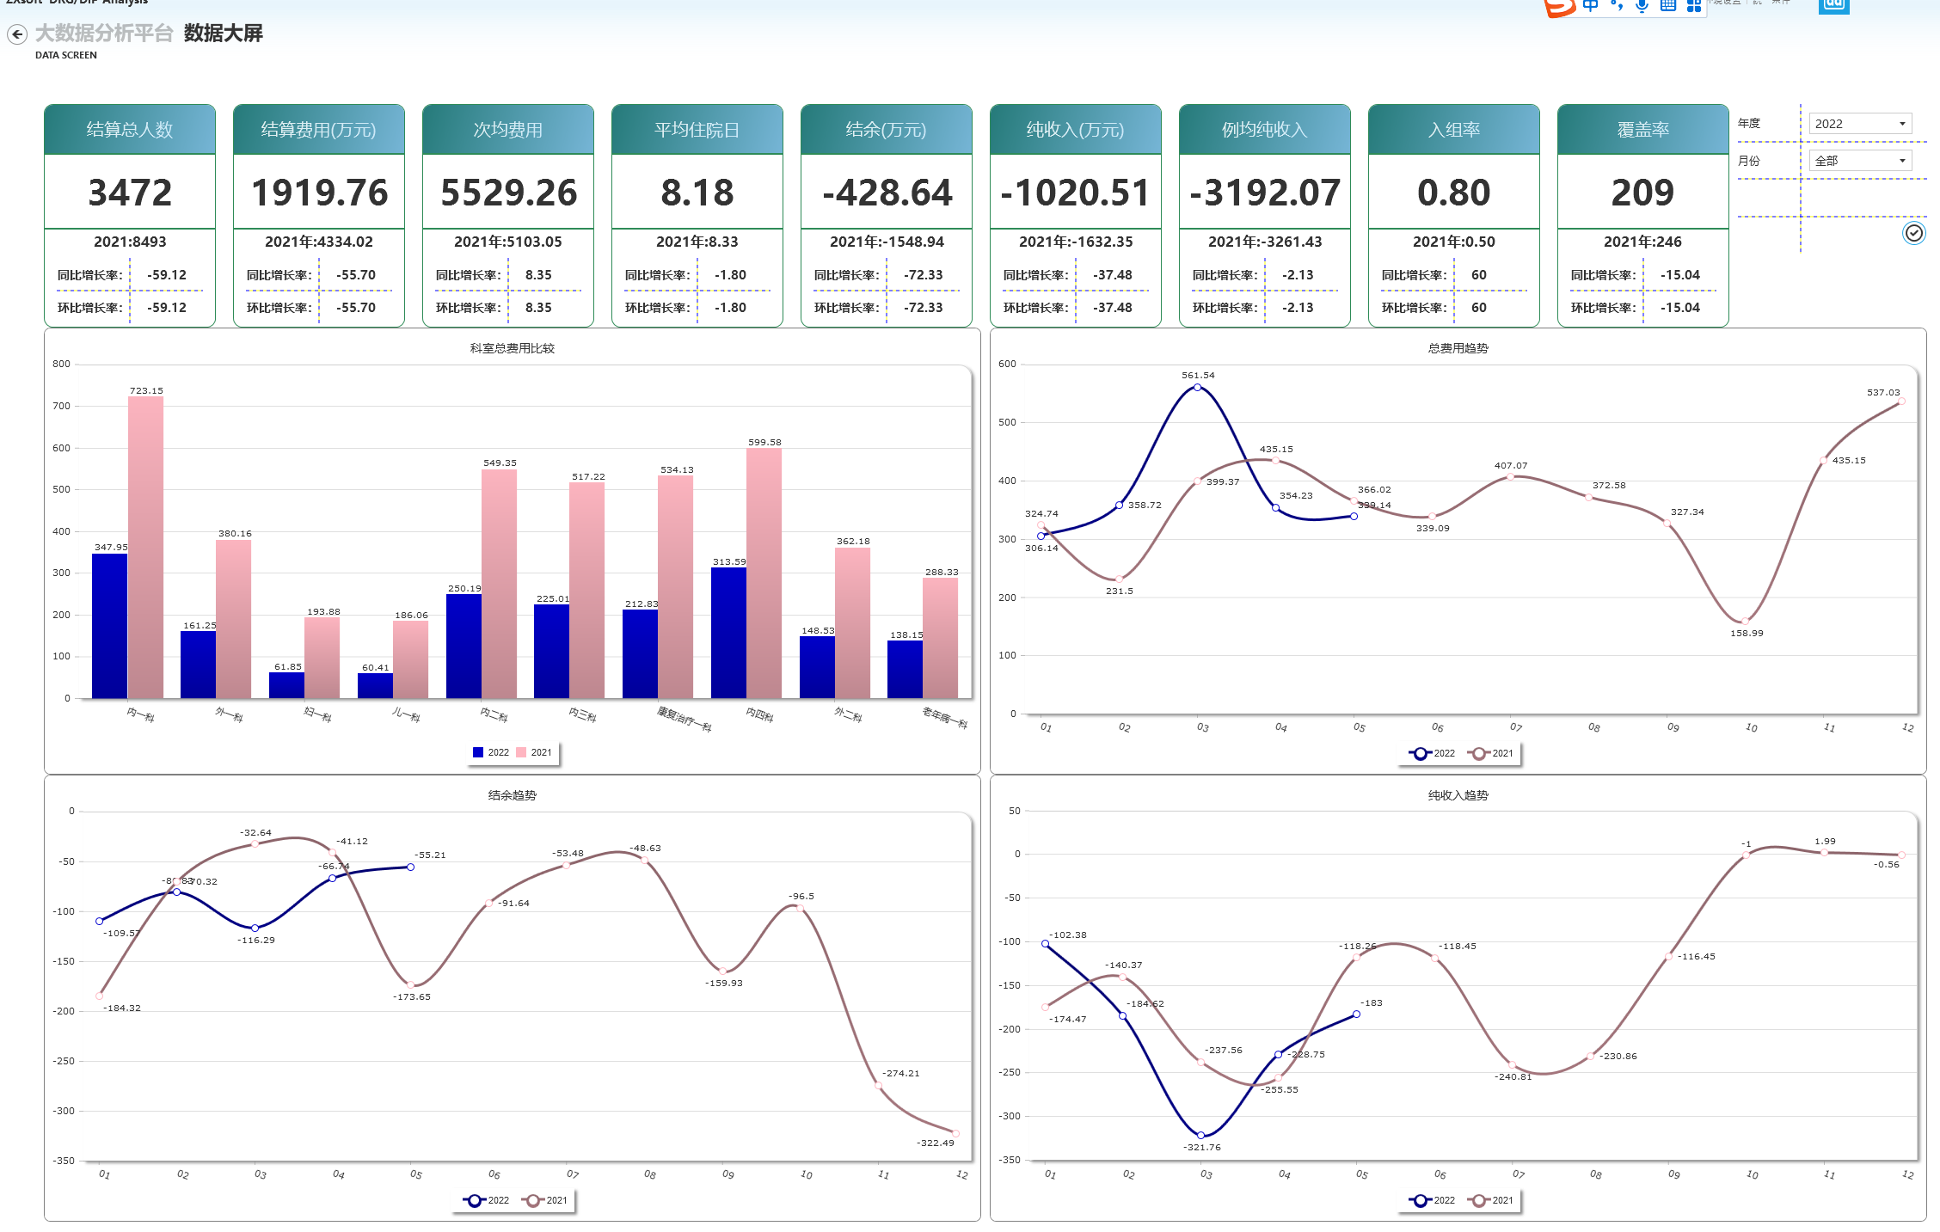Viewport: 1940px width, 1232px height.
Task: Click the 内一科 2022 bar labeled 347.95
Action: pyautogui.click(x=109, y=626)
